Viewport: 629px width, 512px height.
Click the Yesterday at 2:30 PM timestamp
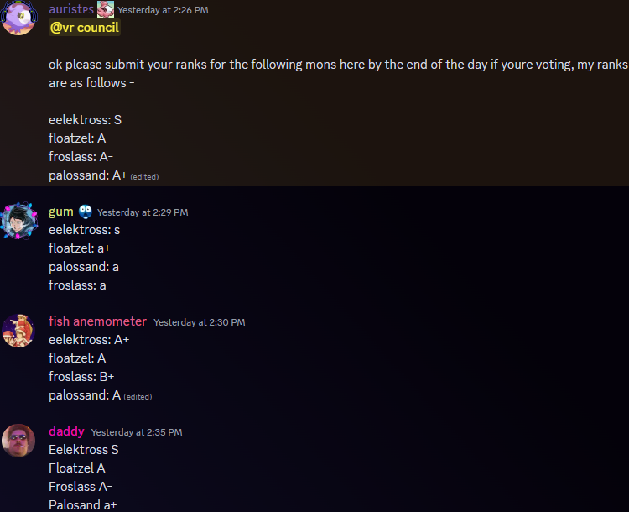click(x=200, y=322)
